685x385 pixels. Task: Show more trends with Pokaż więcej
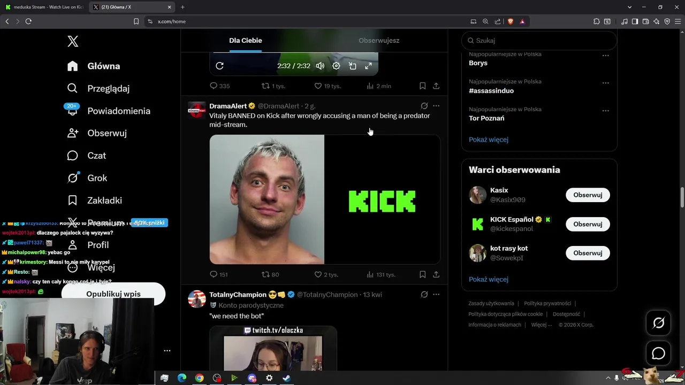[x=489, y=140]
